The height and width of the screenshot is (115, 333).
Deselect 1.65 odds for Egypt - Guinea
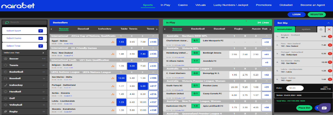(121, 42)
